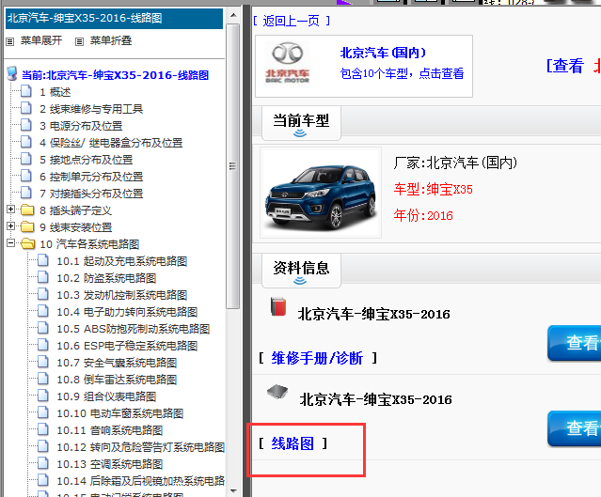The height and width of the screenshot is (497, 601).
Task: Click folder icon for 9 线束安装位置
Action: click(27, 226)
